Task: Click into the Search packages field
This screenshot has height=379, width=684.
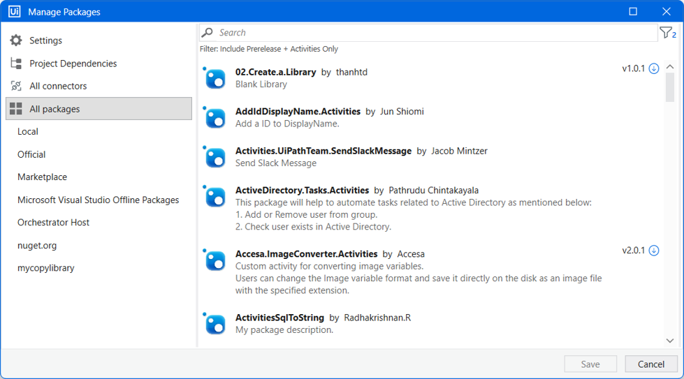Action: click(x=428, y=33)
